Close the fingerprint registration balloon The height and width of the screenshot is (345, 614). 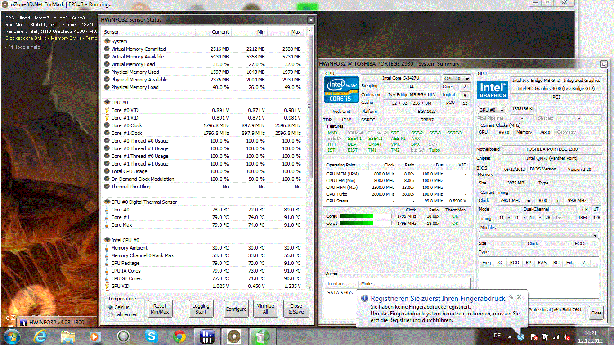click(519, 297)
